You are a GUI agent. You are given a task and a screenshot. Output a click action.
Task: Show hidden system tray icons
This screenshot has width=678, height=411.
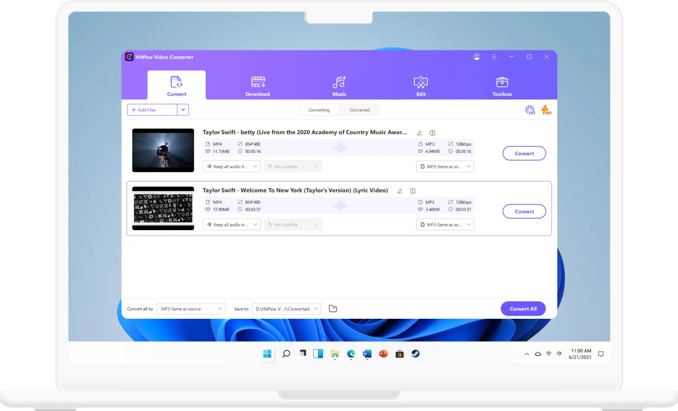point(527,354)
